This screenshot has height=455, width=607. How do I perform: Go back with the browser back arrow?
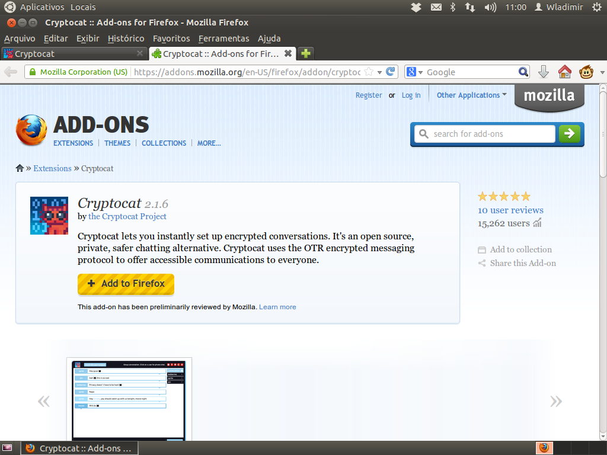pos(11,72)
